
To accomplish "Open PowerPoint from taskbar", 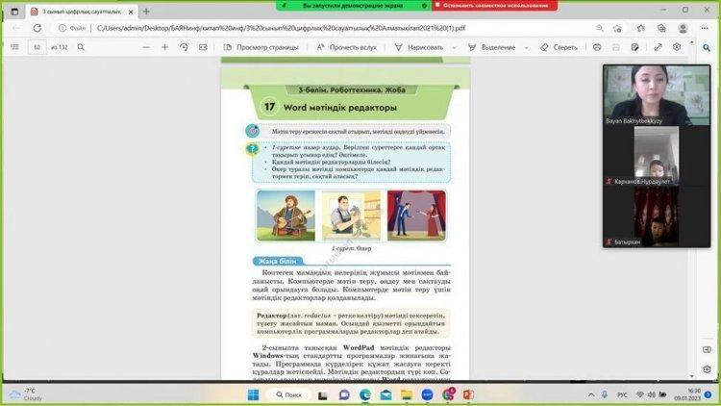I will (468, 395).
